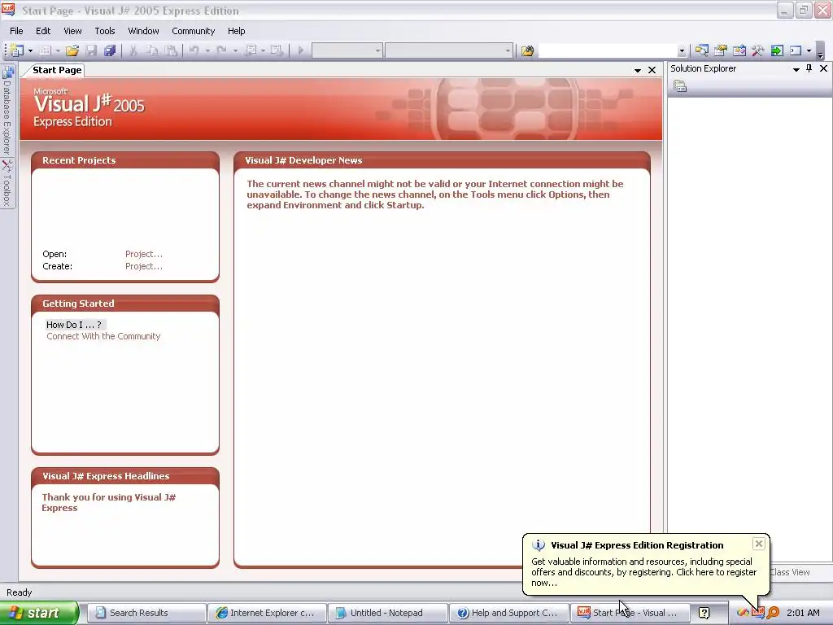Click the Save floppy disk icon
Screen dimensions: 833x625
(91, 50)
